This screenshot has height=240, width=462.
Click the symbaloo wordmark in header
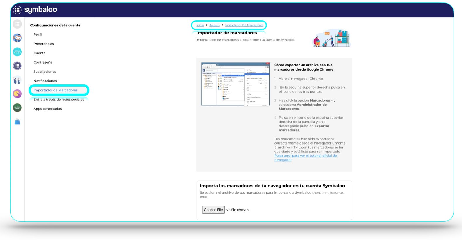click(x=40, y=10)
